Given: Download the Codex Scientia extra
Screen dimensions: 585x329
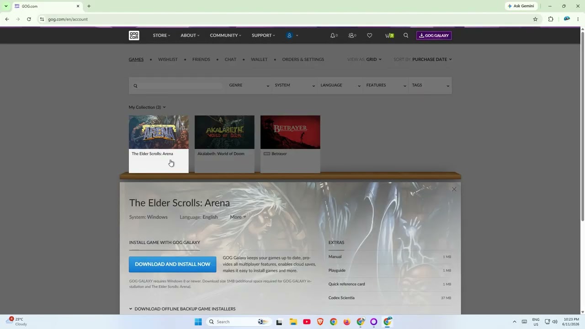Looking at the screenshot, I should click(390, 298).
